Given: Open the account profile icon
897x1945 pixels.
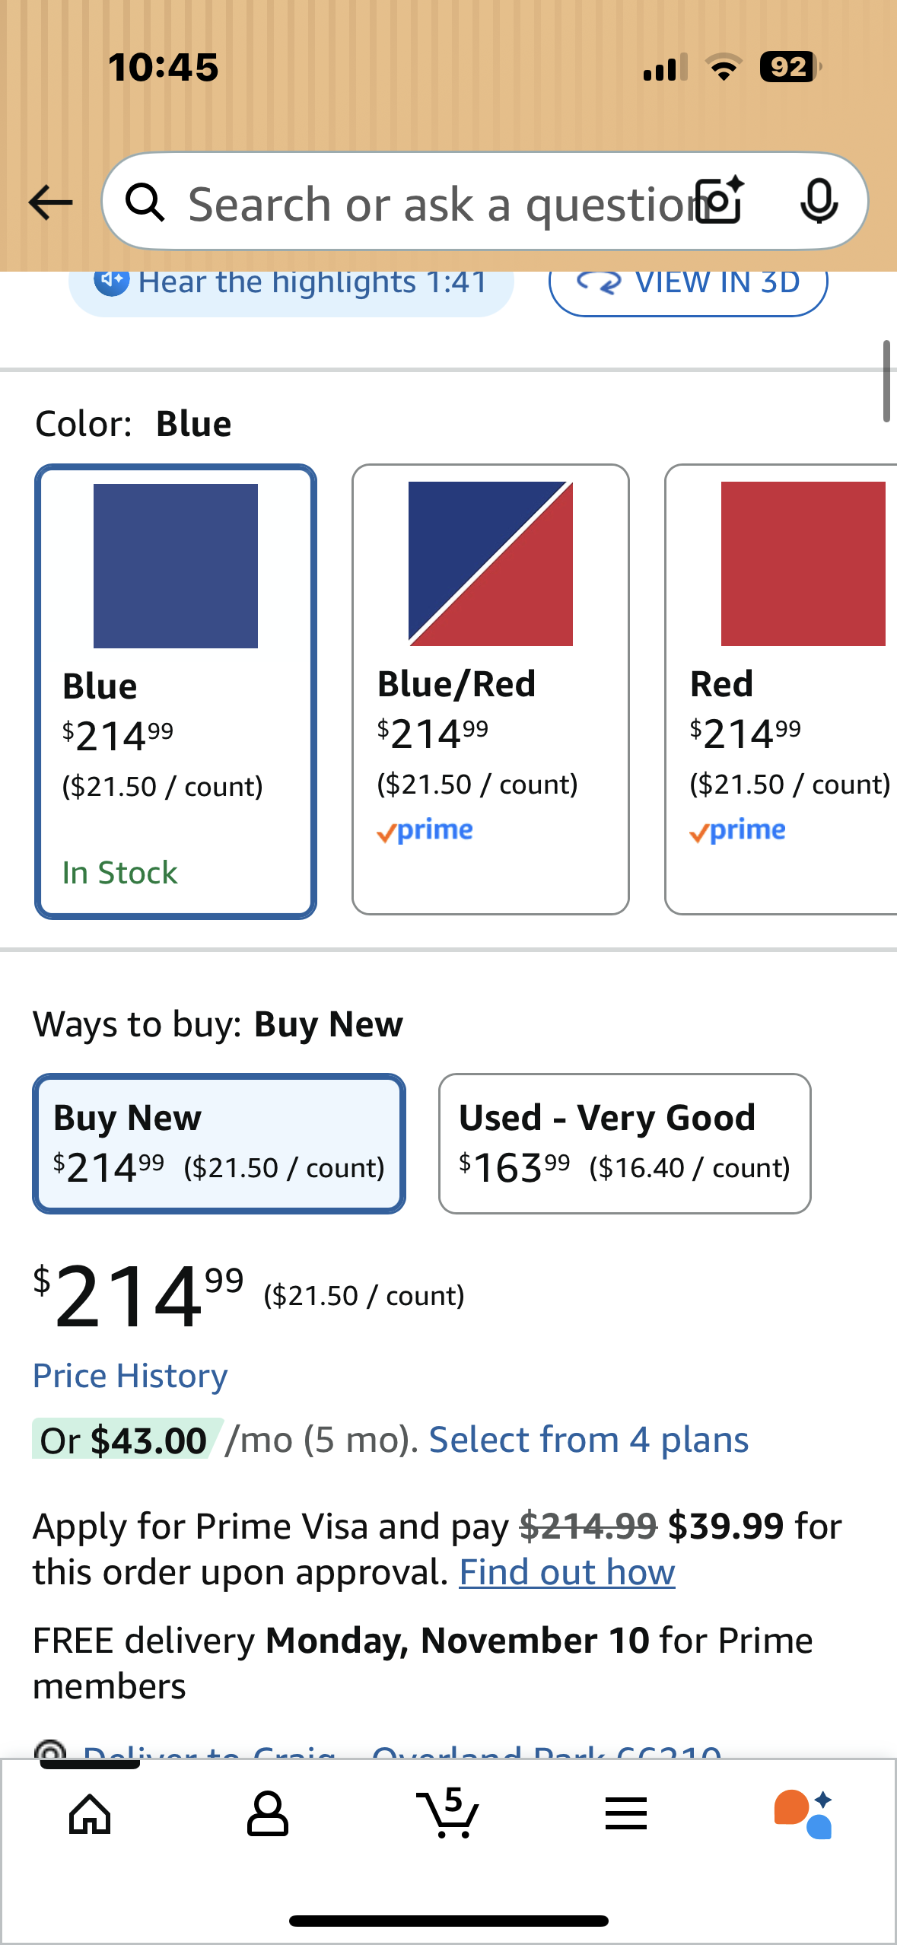Looking at the screenshot, I should [x=268, y=1814].
